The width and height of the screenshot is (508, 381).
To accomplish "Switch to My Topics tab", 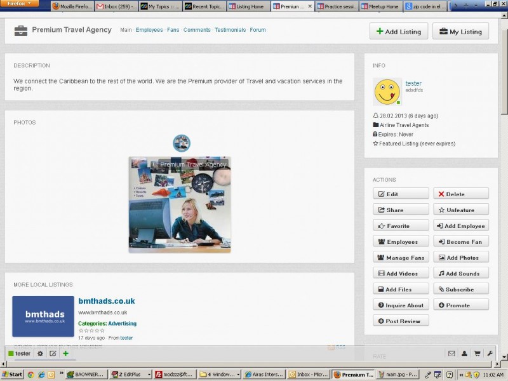I will (161, 6).
